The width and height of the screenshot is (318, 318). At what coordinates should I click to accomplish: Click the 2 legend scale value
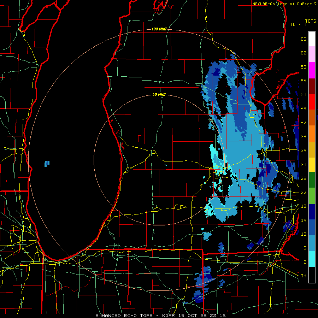(305, 262)
